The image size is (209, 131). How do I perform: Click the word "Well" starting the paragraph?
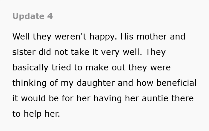coord(21,37)
